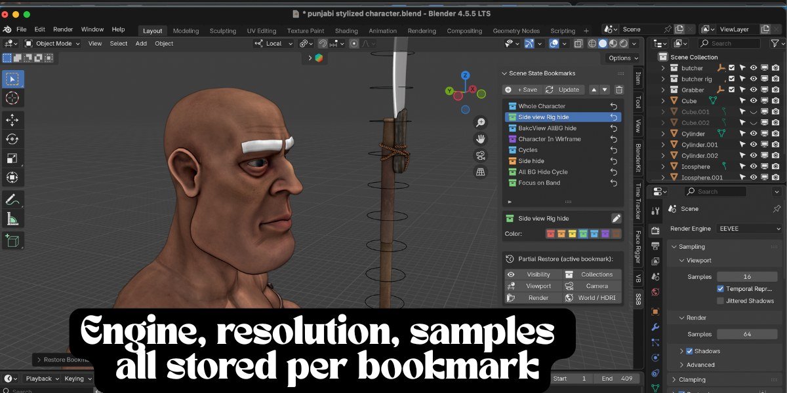Switch to the Sculpting workspace tab
Image resolution: width=787 pixels, height=393 pixels.
[223, 31]
